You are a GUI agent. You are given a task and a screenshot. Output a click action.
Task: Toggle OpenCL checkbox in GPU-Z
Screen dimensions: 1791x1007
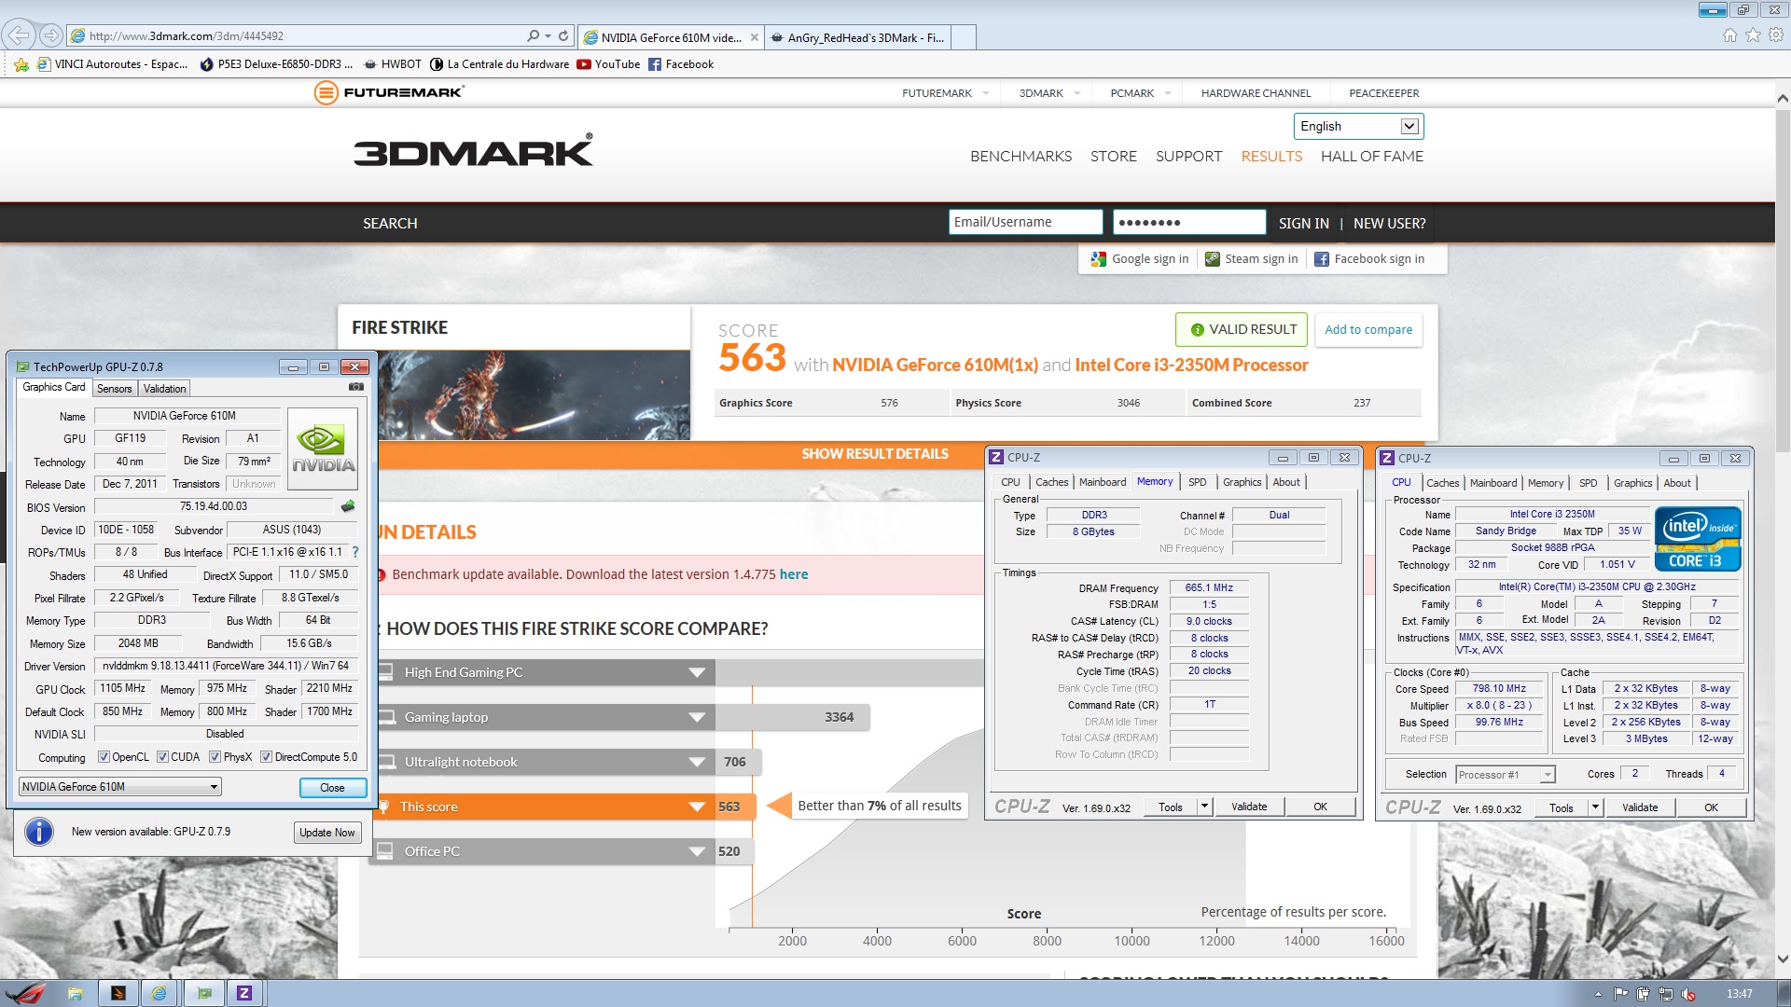[x=104, y=757]
